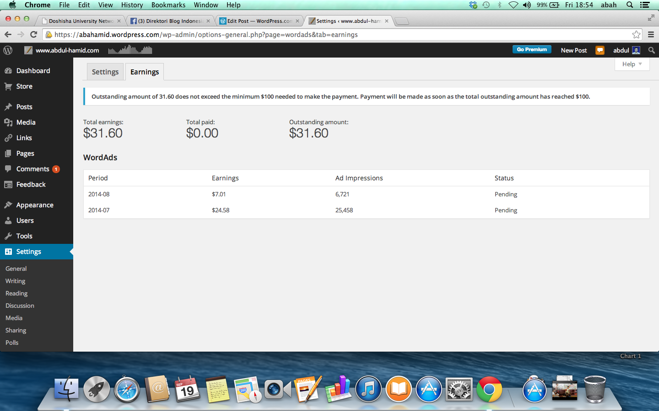Image resolution: width=659 pixels, height=411 pixels.
Task: Launch Safari from the dock
Action: (x=127, y=390)
